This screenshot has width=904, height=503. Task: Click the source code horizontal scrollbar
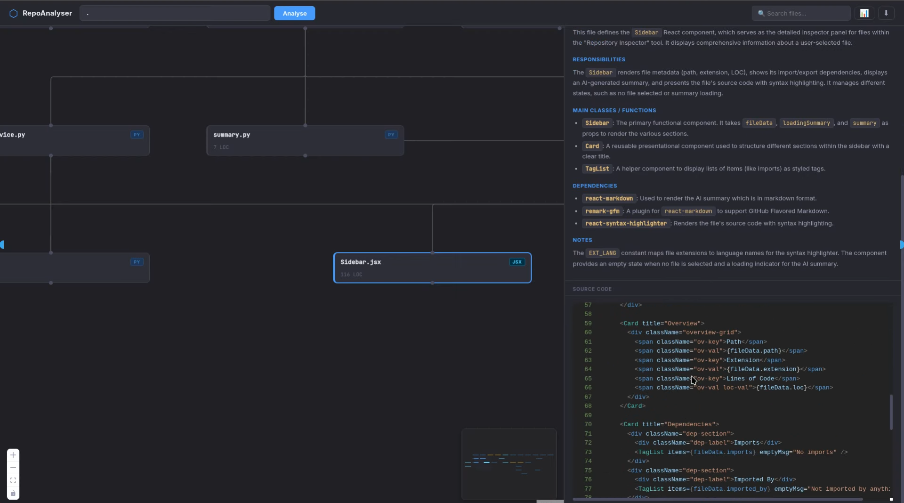[x=718, y=499]
